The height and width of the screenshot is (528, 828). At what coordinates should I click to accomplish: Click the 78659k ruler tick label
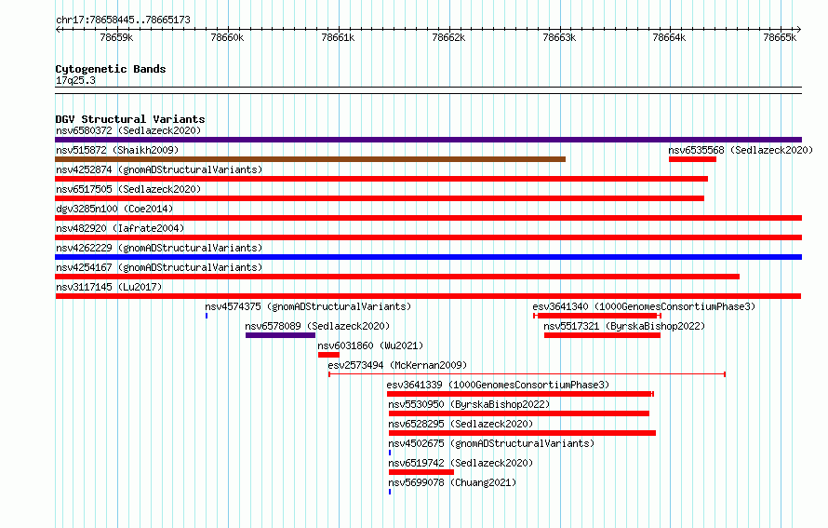pos(116,37)
